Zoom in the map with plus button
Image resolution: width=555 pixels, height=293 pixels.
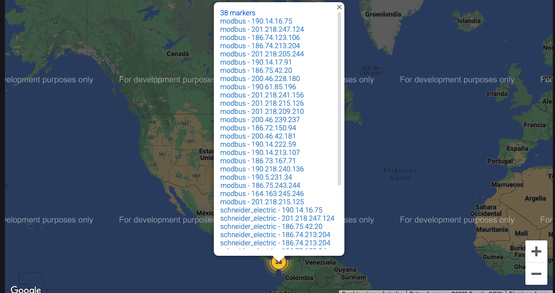536,251
